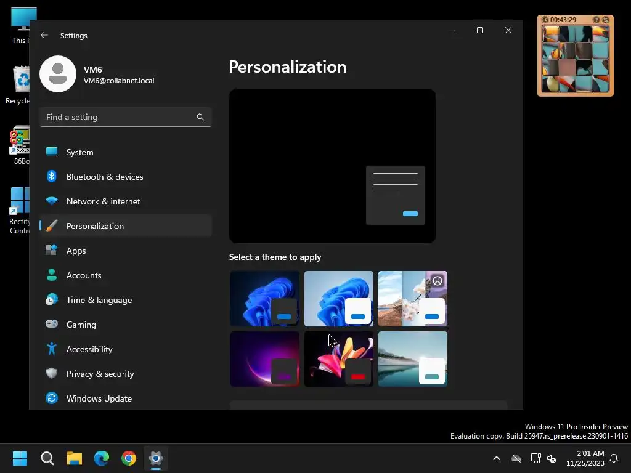631x473 pixels.
Task: Apply the purple glow theme
Action: click(x=265, y=359)
